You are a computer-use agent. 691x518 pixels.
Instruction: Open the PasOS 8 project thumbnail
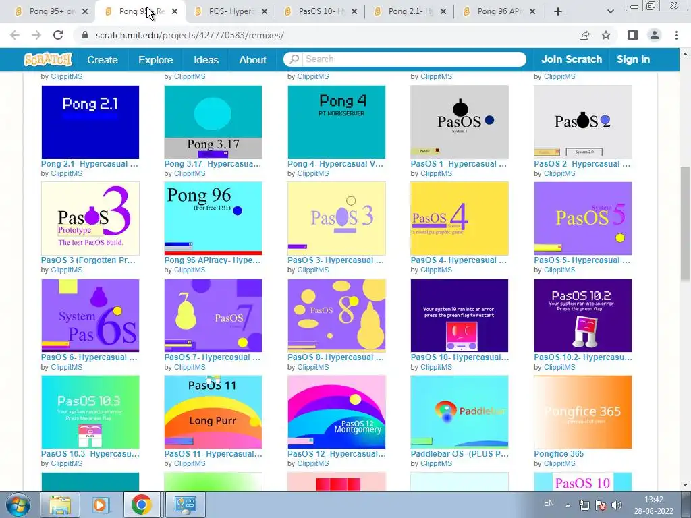[x=336, y=316]
